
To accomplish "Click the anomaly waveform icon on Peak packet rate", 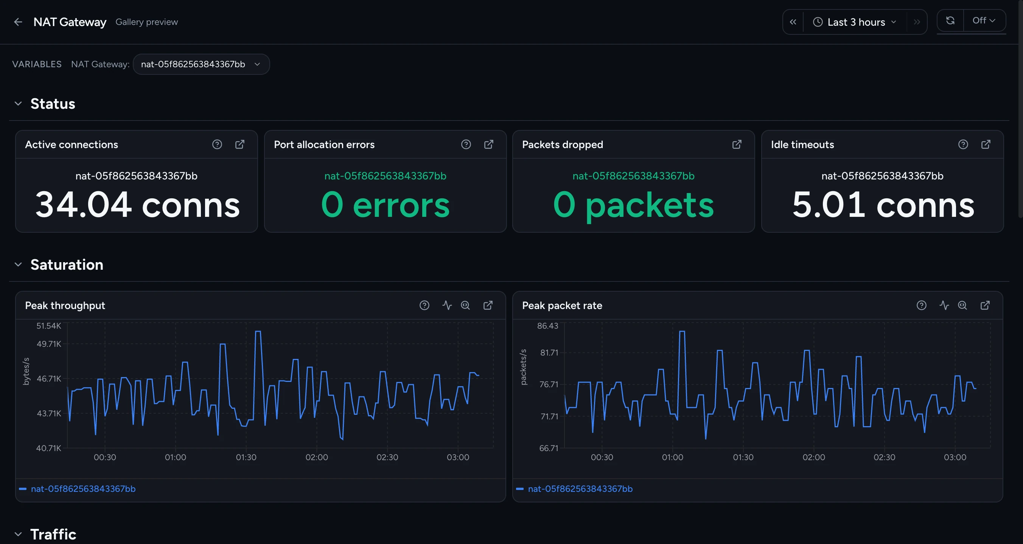I will 944,305.
